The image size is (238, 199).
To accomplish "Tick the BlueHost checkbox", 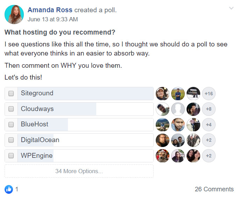I will [11, 124].
